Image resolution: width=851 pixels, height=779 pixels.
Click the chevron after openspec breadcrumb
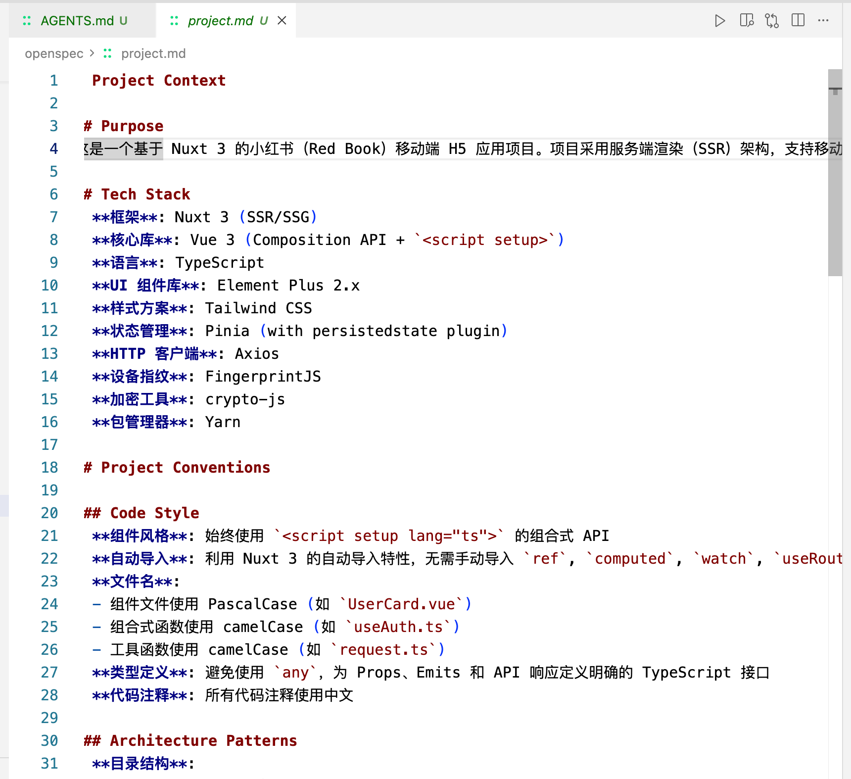pos(92,53)
